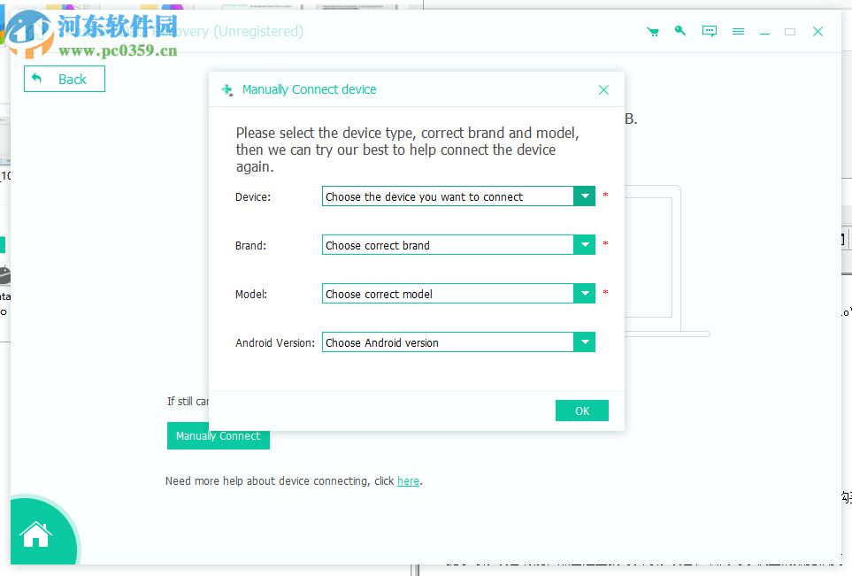Close the Manually Connect device dialog

pyautogui.click(x=603, y=89)
